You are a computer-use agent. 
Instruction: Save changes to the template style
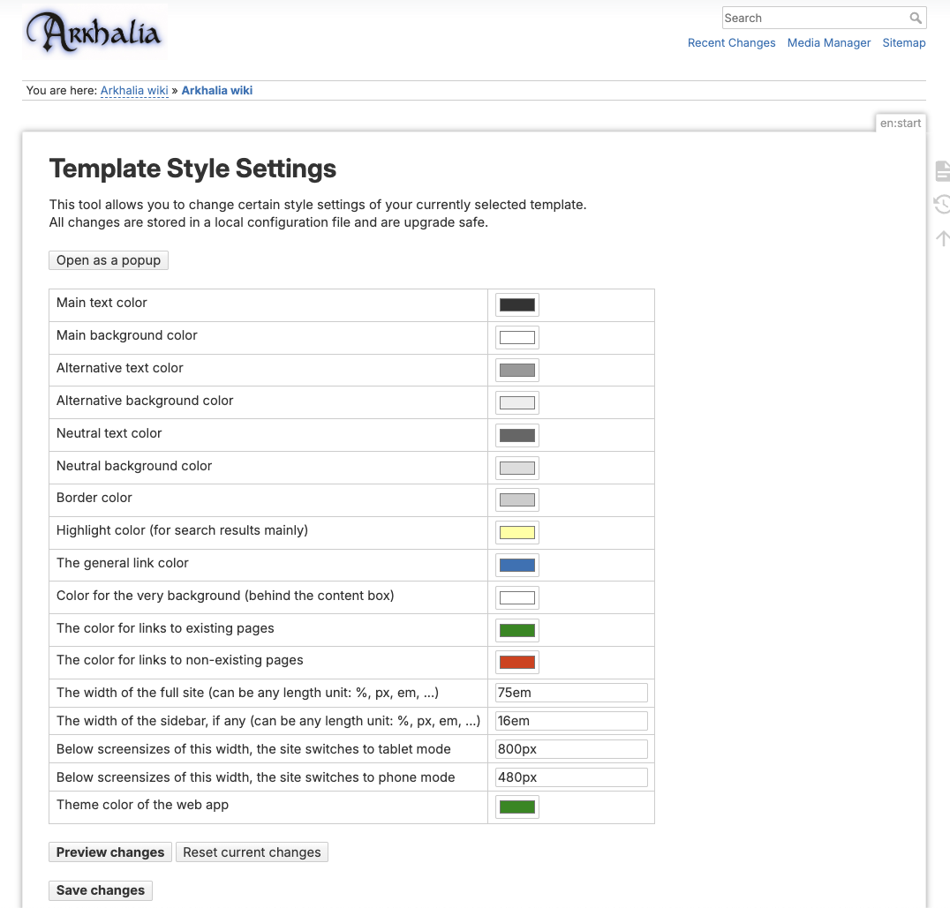100,890
